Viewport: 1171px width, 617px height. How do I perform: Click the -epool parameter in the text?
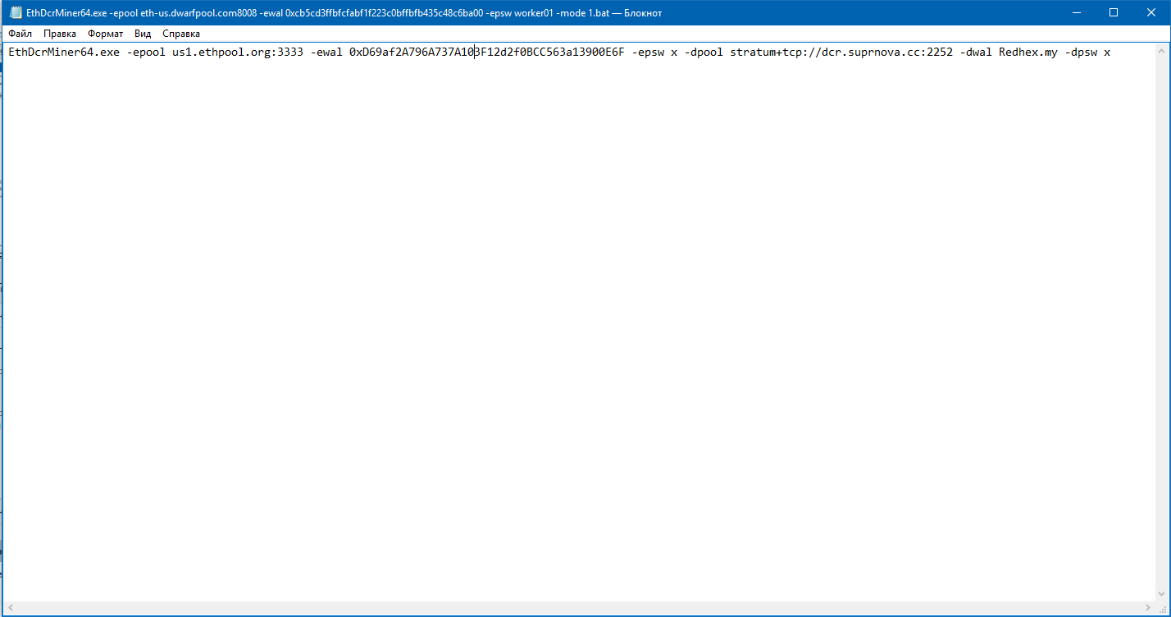pyautogui.click(x=146, y=53)
